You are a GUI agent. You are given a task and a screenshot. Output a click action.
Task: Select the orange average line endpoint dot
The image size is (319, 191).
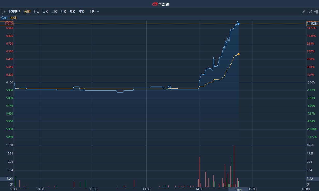[238, 54]
